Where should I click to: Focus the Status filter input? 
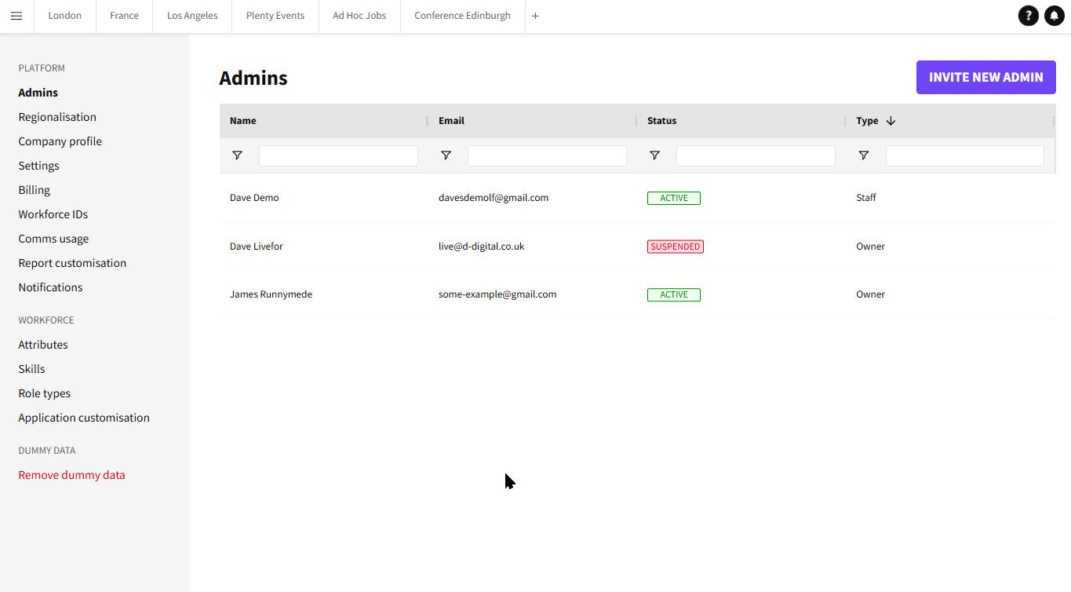tap(756, 155)
